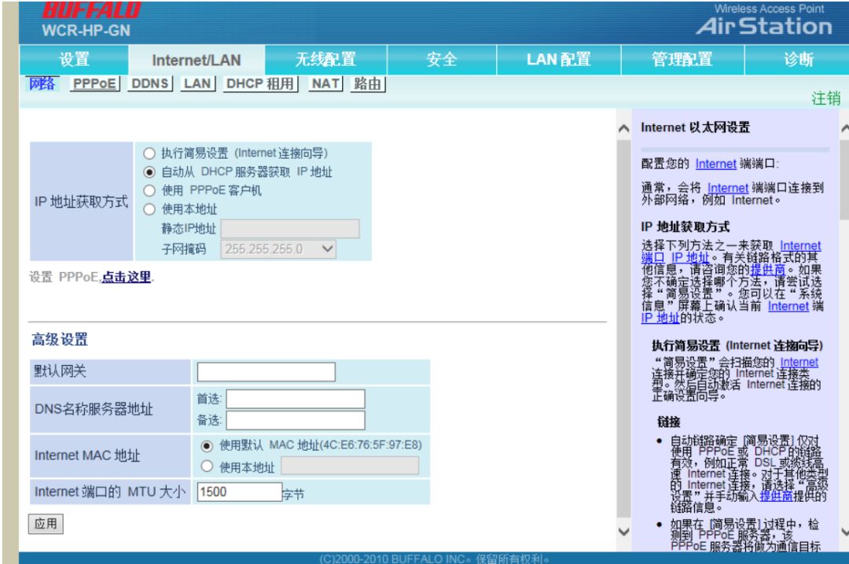Switch to the 无线配置 tab
The image size is (849, 564).
click(x=329, y=59)
